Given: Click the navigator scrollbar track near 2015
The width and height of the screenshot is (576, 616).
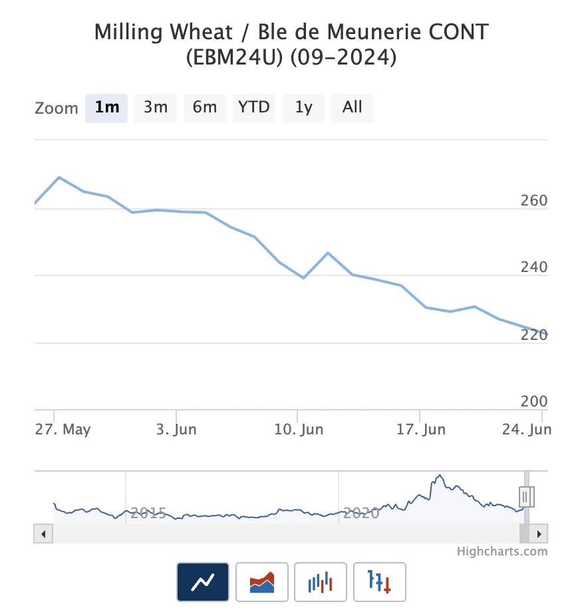Looking at the screenshot, I should tap(146, 534).
